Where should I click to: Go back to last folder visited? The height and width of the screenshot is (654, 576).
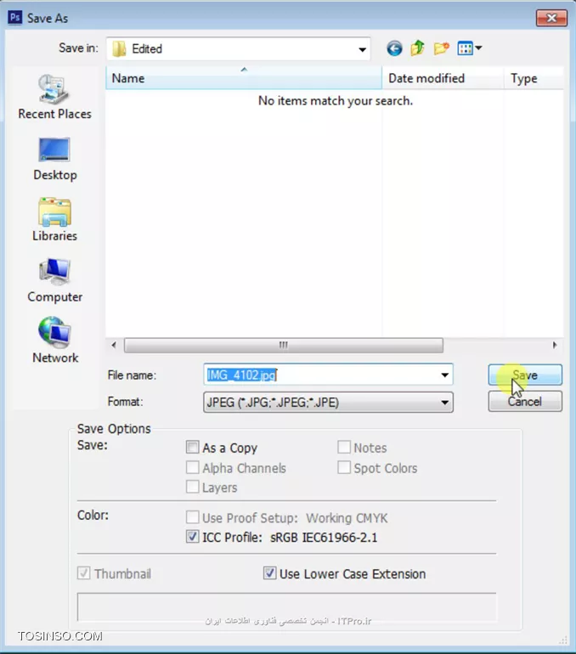(x=394, y=48)
